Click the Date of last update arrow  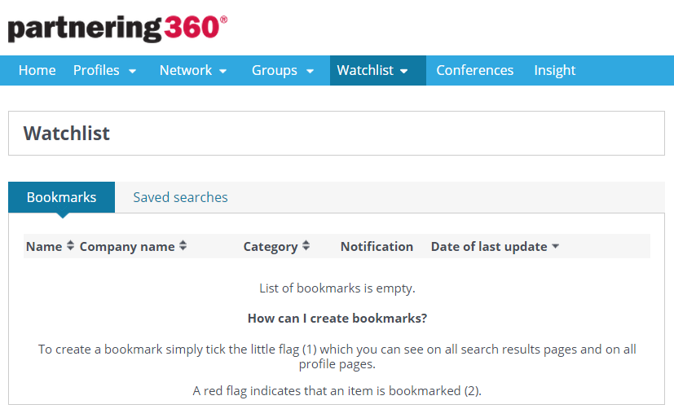tap(555, 247)
